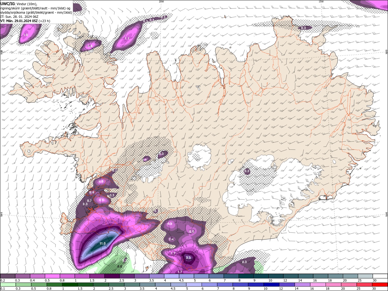Click the UWC/IG title text
This screenshot has width=388, height=291.
[x=8, y=4]
